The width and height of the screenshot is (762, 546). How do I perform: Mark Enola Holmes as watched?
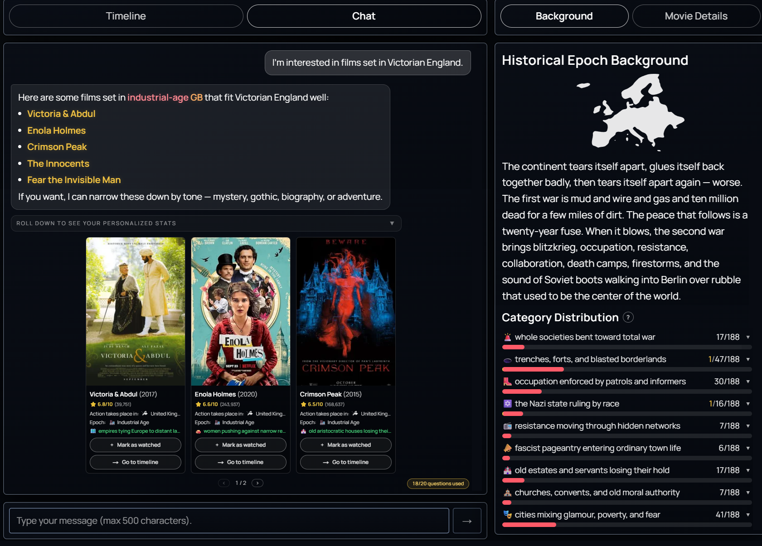click(241, 445)
